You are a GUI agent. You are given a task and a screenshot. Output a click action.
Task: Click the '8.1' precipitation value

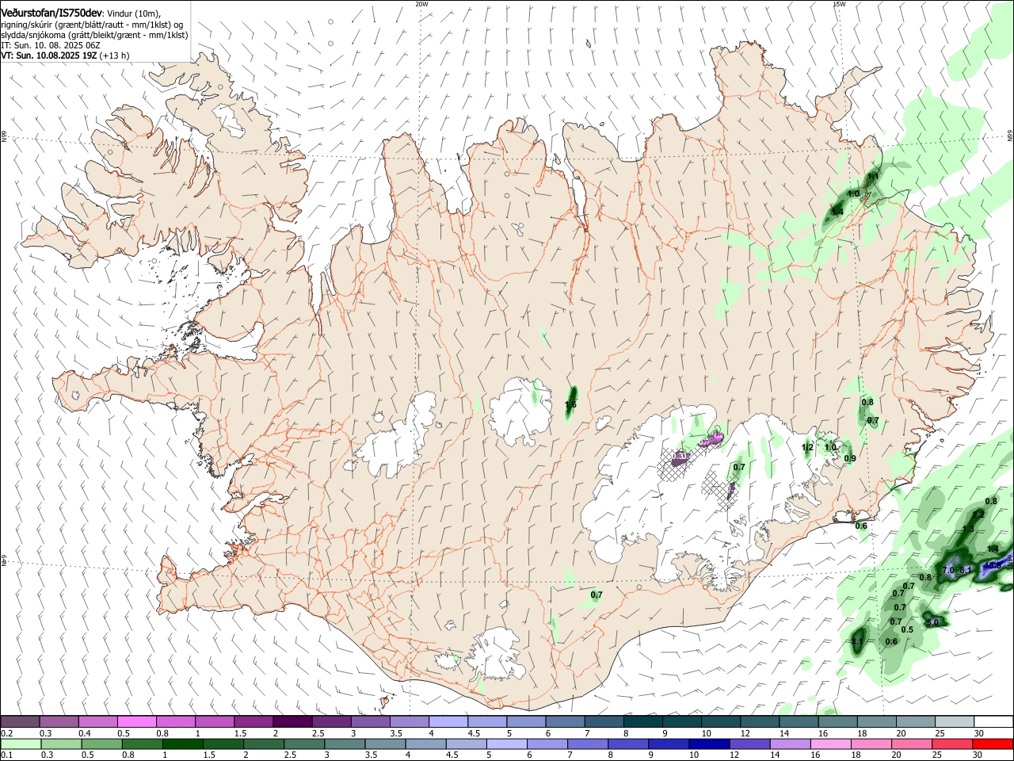click(966, 570)
